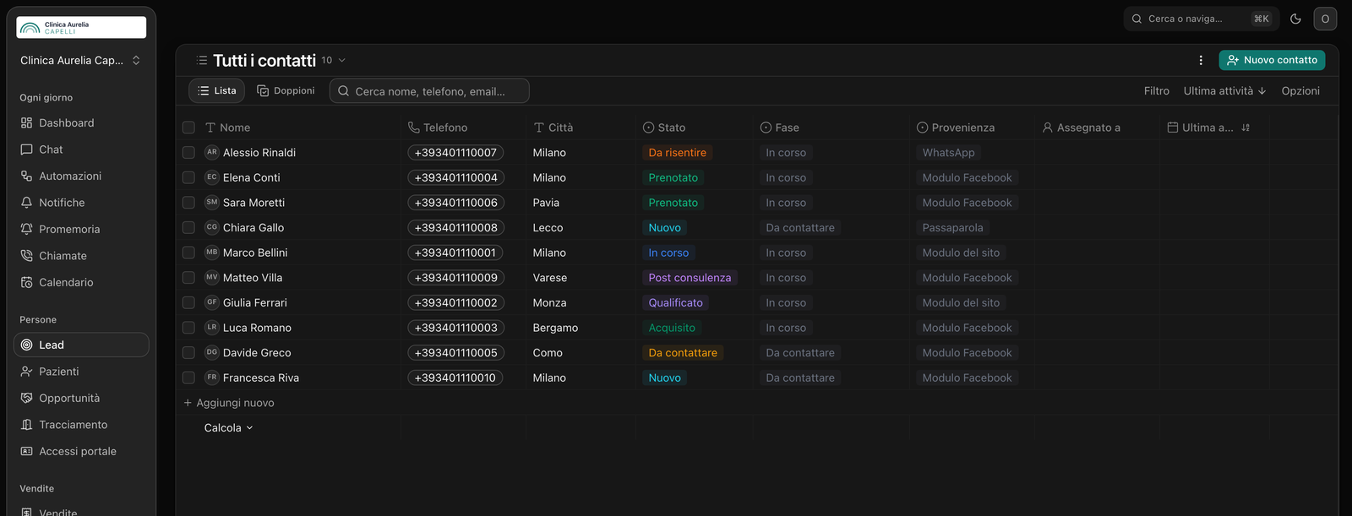Viewport: 1352px width, 516px height.
Task: Click Fase column header icon
Action: tap(766, 128)
